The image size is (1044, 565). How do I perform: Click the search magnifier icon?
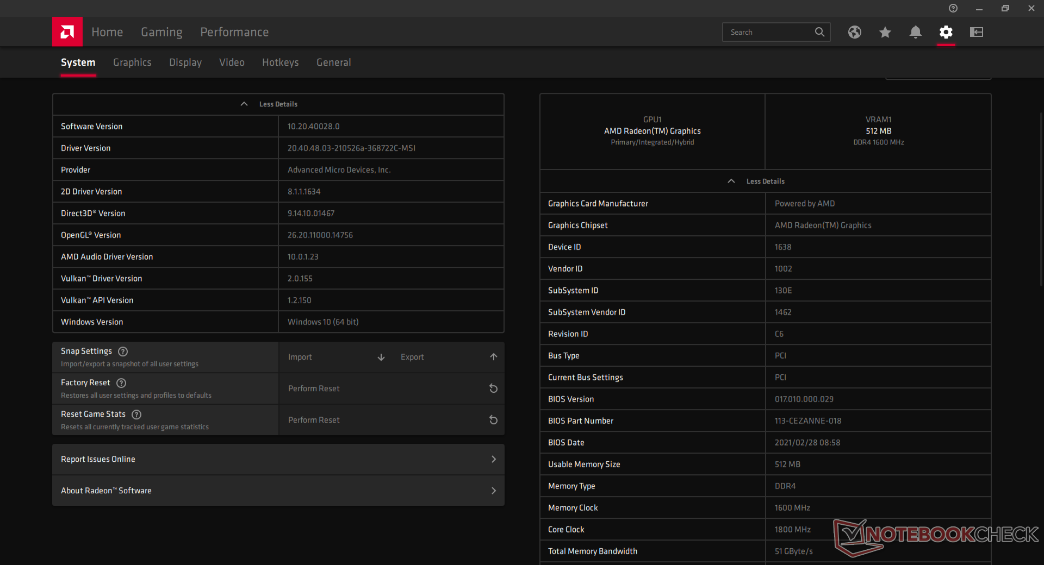click(x=819, y=32)
